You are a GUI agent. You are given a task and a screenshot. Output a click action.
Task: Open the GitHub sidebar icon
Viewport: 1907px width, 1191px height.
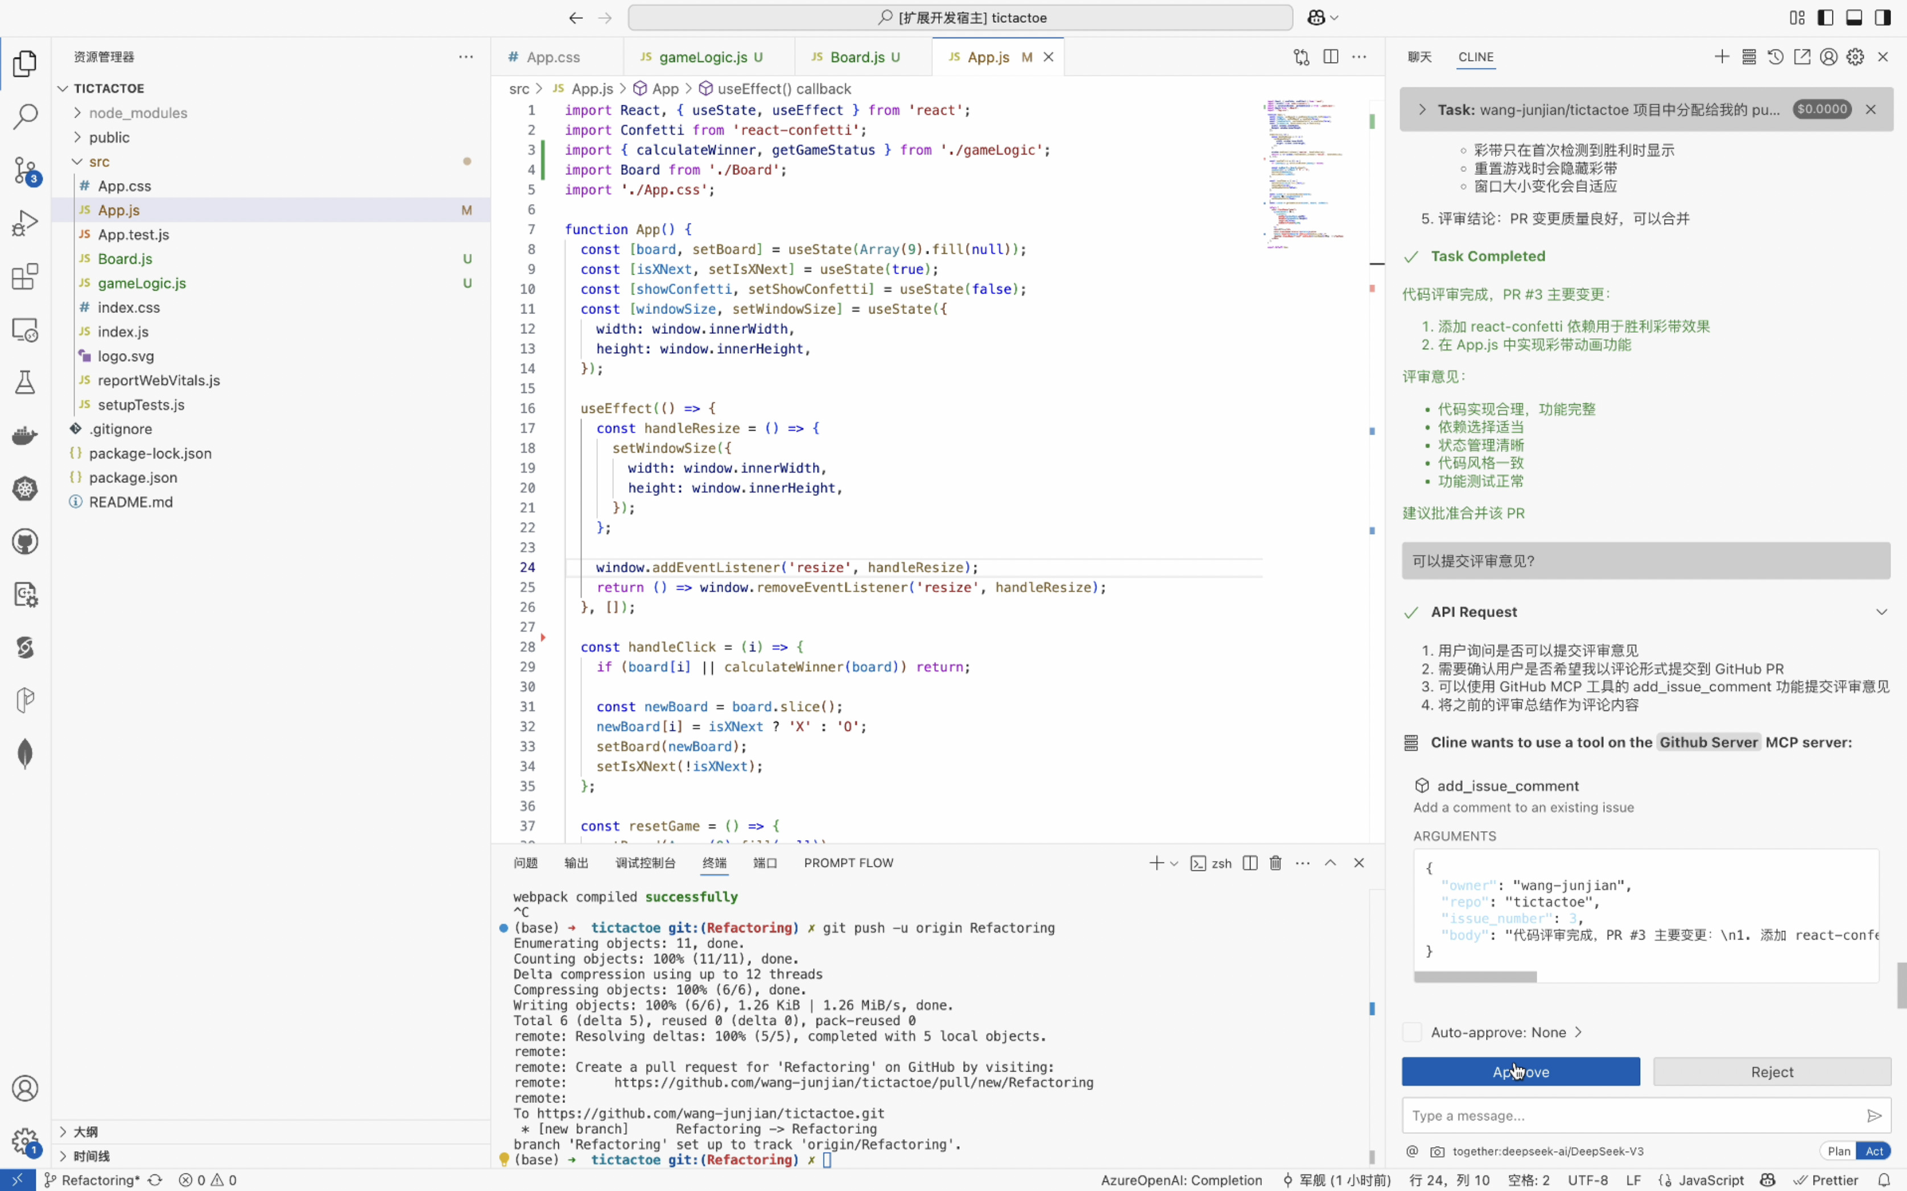pyautogui.click(x=24, y=542)
